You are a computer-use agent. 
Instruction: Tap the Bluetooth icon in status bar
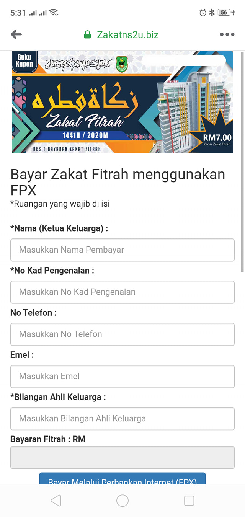[x=212, y=13]
